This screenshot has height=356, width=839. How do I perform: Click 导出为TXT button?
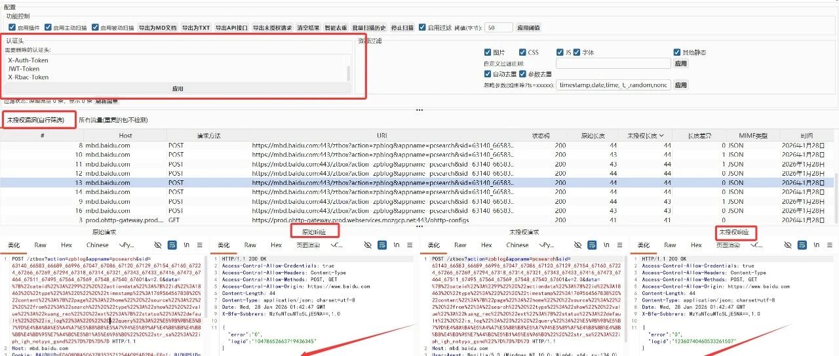[x=196, y=28]
